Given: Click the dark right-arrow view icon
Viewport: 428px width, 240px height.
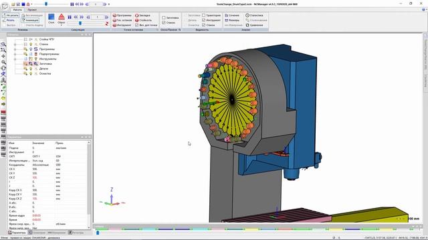Looking at the screenshot, I should [x=3, y=104].
